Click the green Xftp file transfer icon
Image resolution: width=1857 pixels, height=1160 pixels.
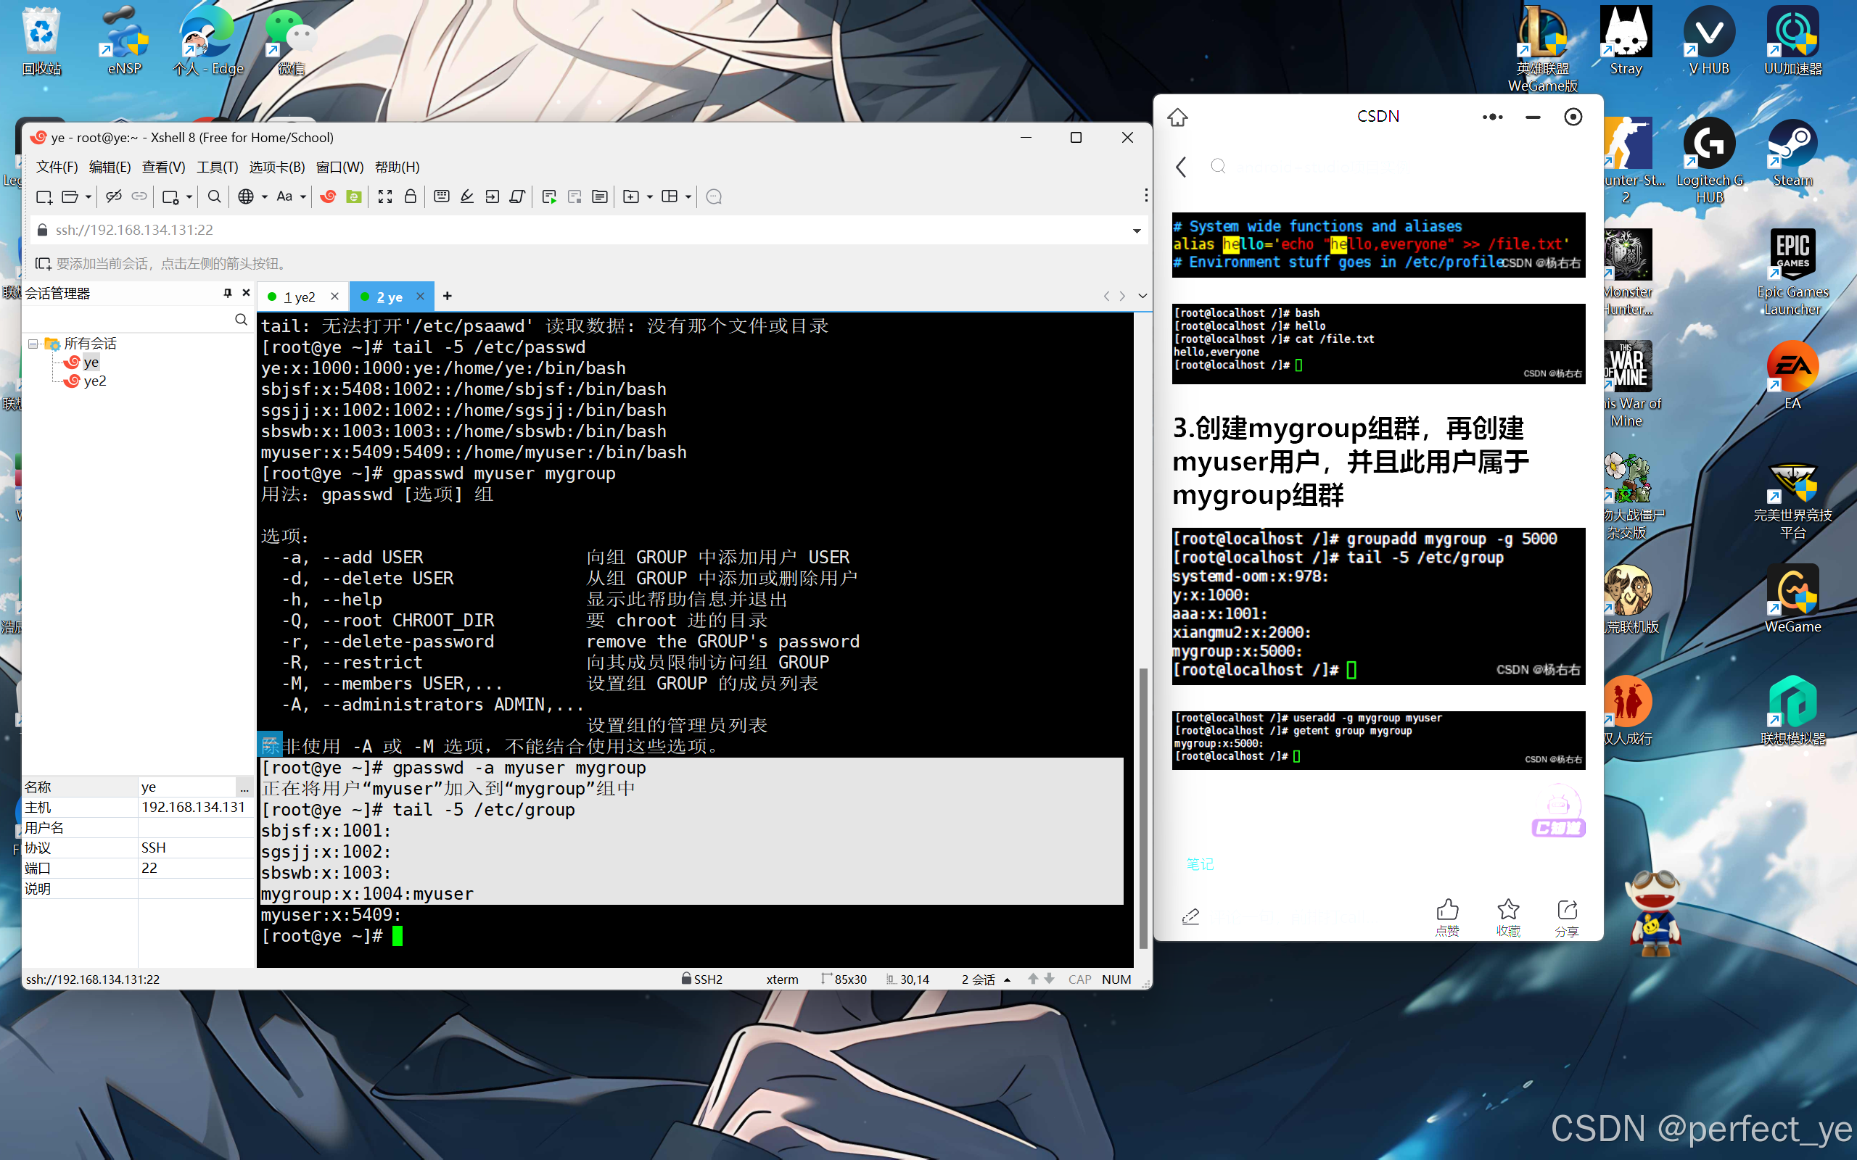pos(354,197)
